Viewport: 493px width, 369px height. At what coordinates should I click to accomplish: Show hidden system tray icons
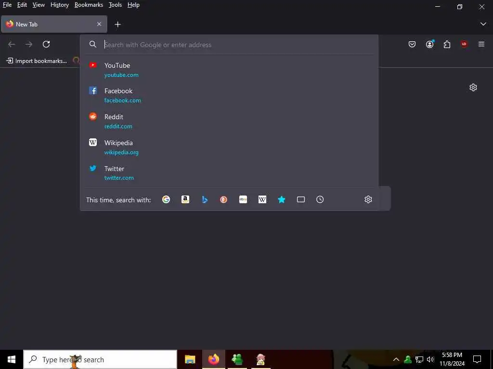(x=396, y=359)
